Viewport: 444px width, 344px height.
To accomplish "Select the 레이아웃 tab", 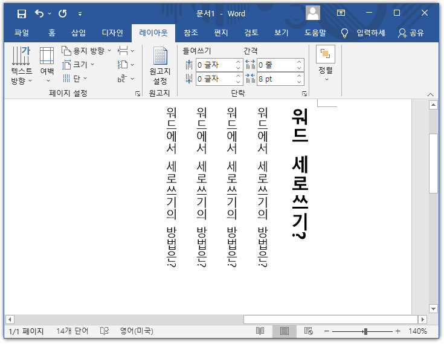I will 153,33.
